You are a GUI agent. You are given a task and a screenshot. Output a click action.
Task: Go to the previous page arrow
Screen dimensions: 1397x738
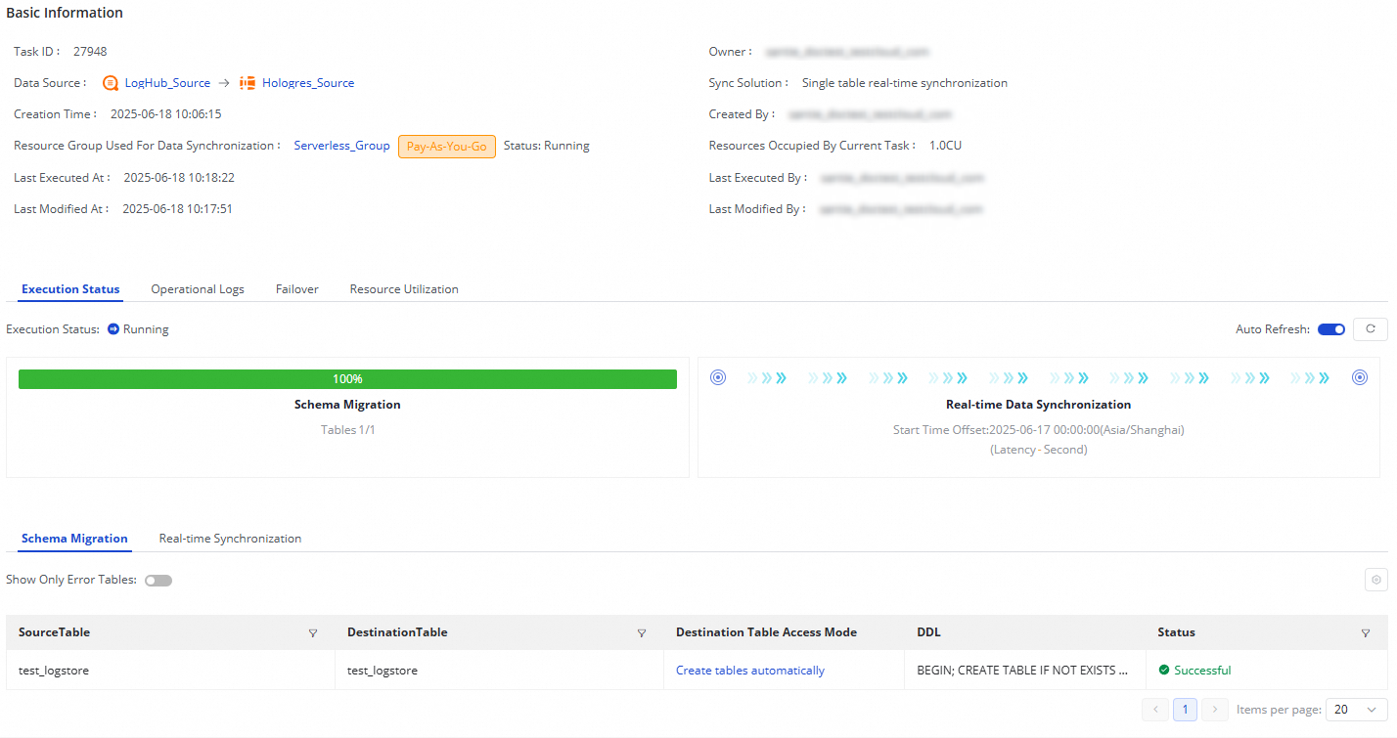click(x=1155, y=710)
